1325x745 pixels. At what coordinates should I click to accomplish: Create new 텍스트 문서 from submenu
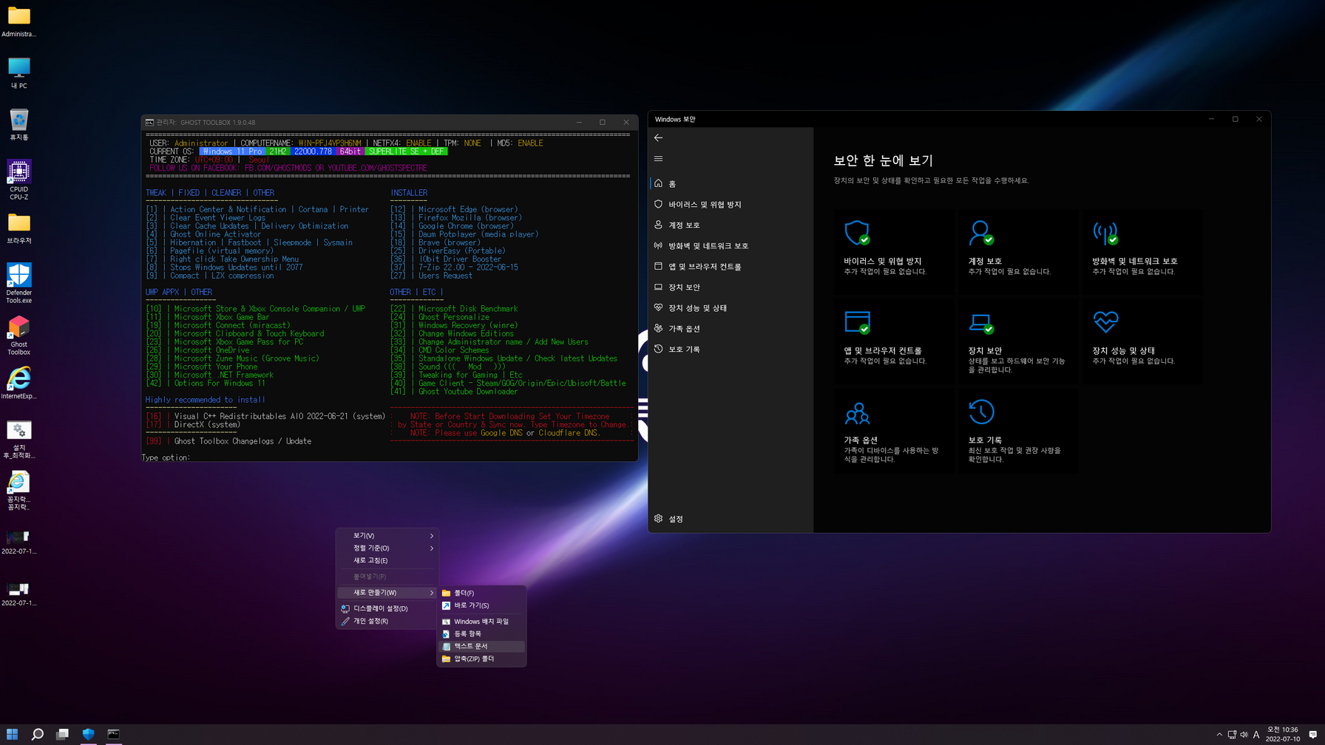click(x=481, y=647)
